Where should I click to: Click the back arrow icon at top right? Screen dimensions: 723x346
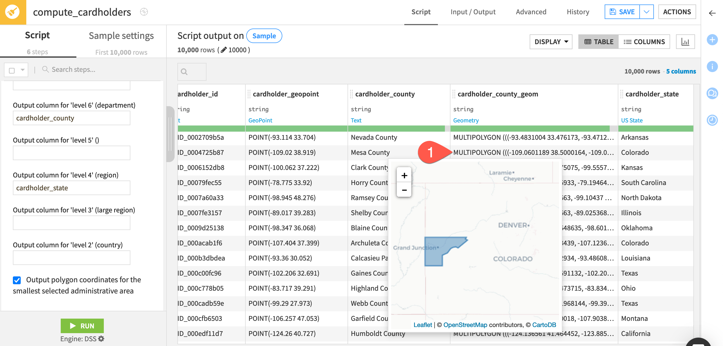coord(712,13)
